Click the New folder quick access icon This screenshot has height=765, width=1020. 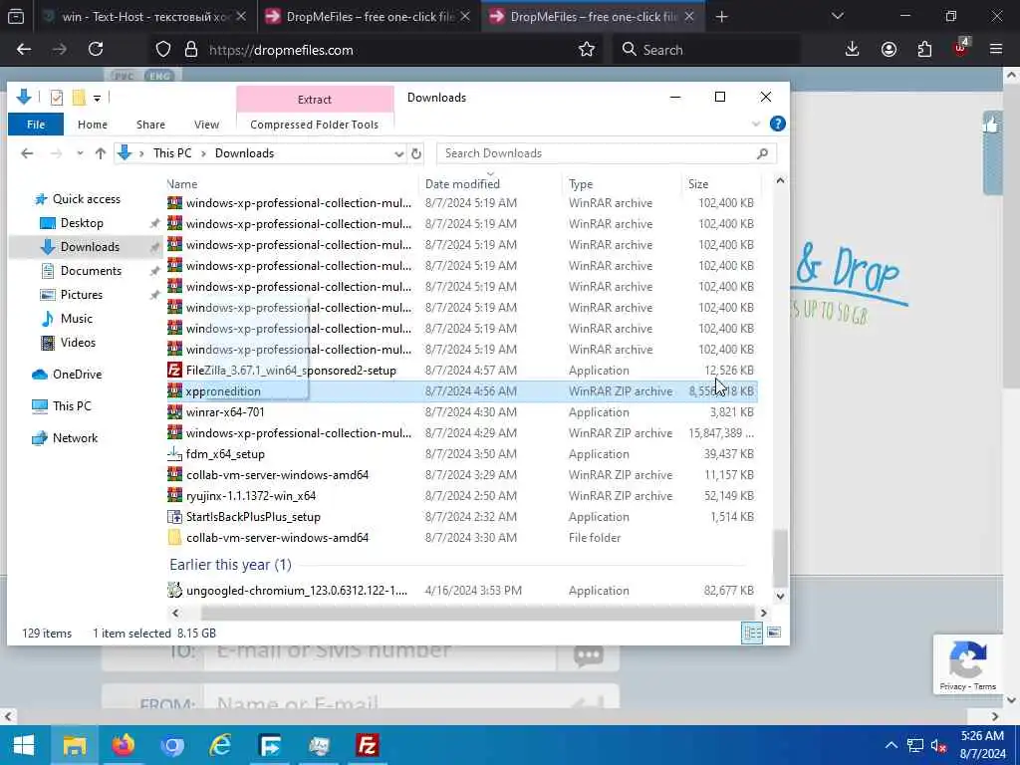click(x=79, y=98)
